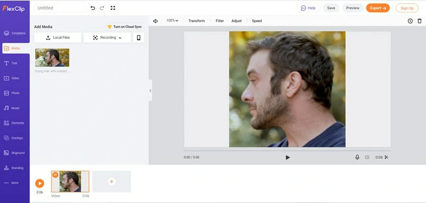This screenshot has width=426, height=203.
Task: Preview the video project
Action: 353,8
